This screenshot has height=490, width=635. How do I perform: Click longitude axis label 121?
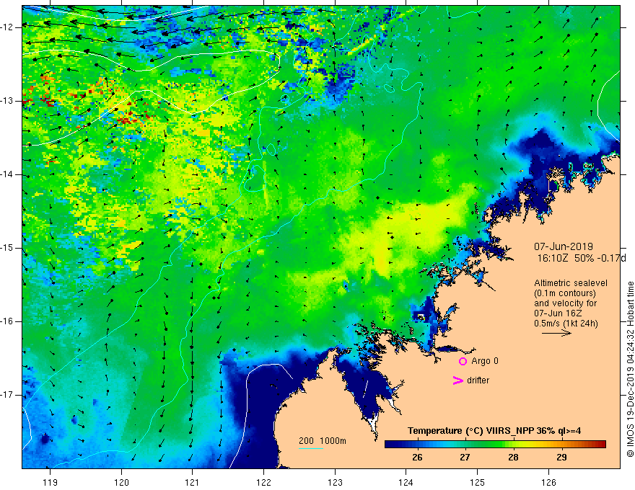pos(193,482)
